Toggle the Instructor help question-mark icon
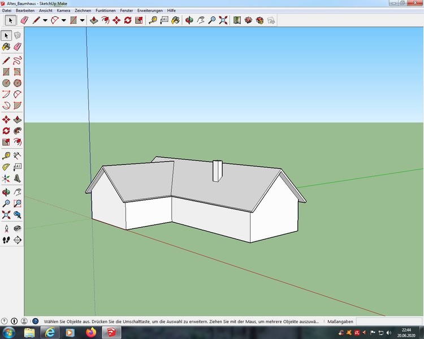 click(x=36, y=321)
